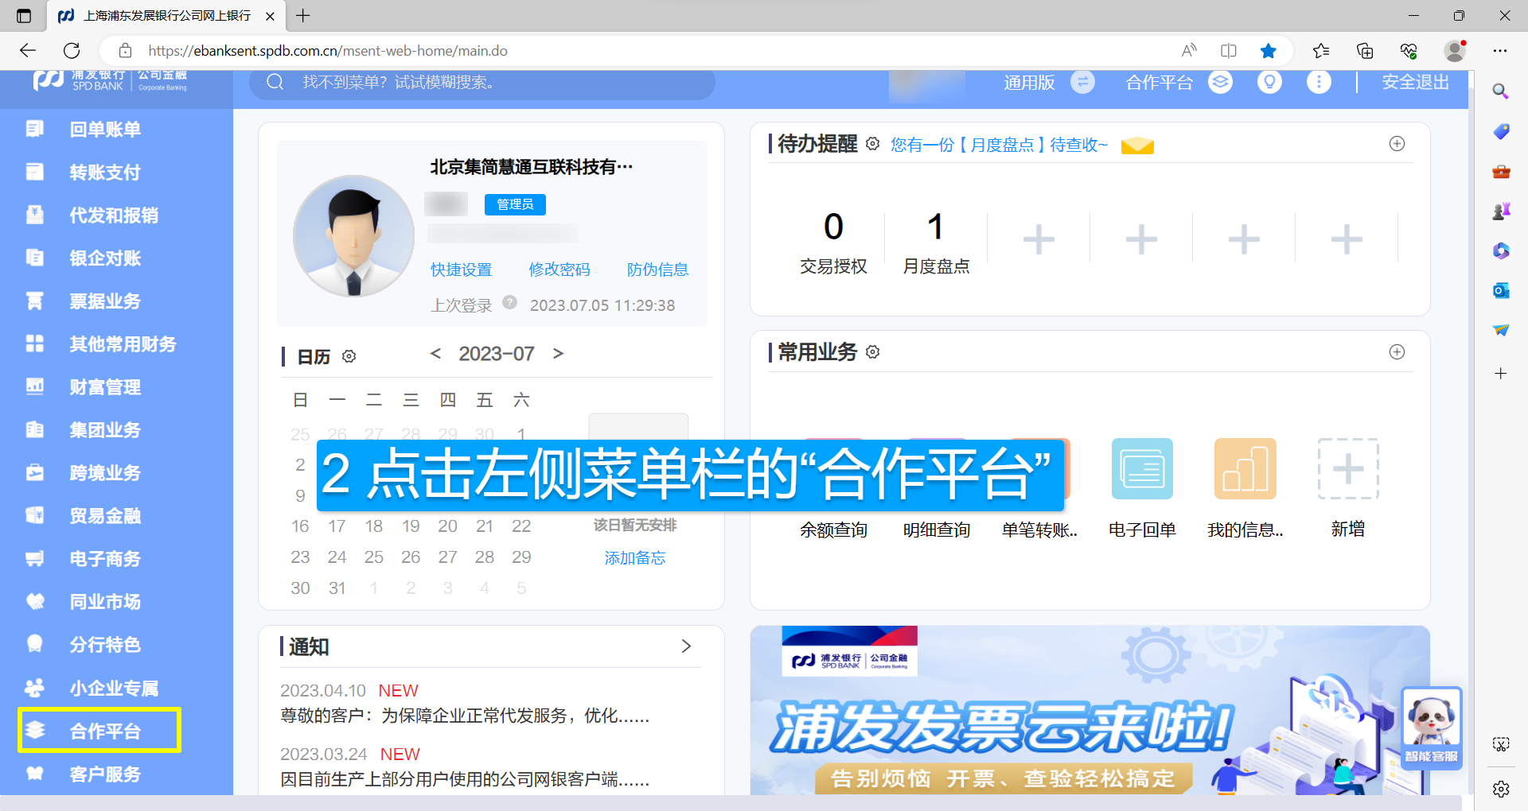Click 合作平台 in the left sidebar
The width and height of the screenshot is (1528, 811).
click(99, 731)
